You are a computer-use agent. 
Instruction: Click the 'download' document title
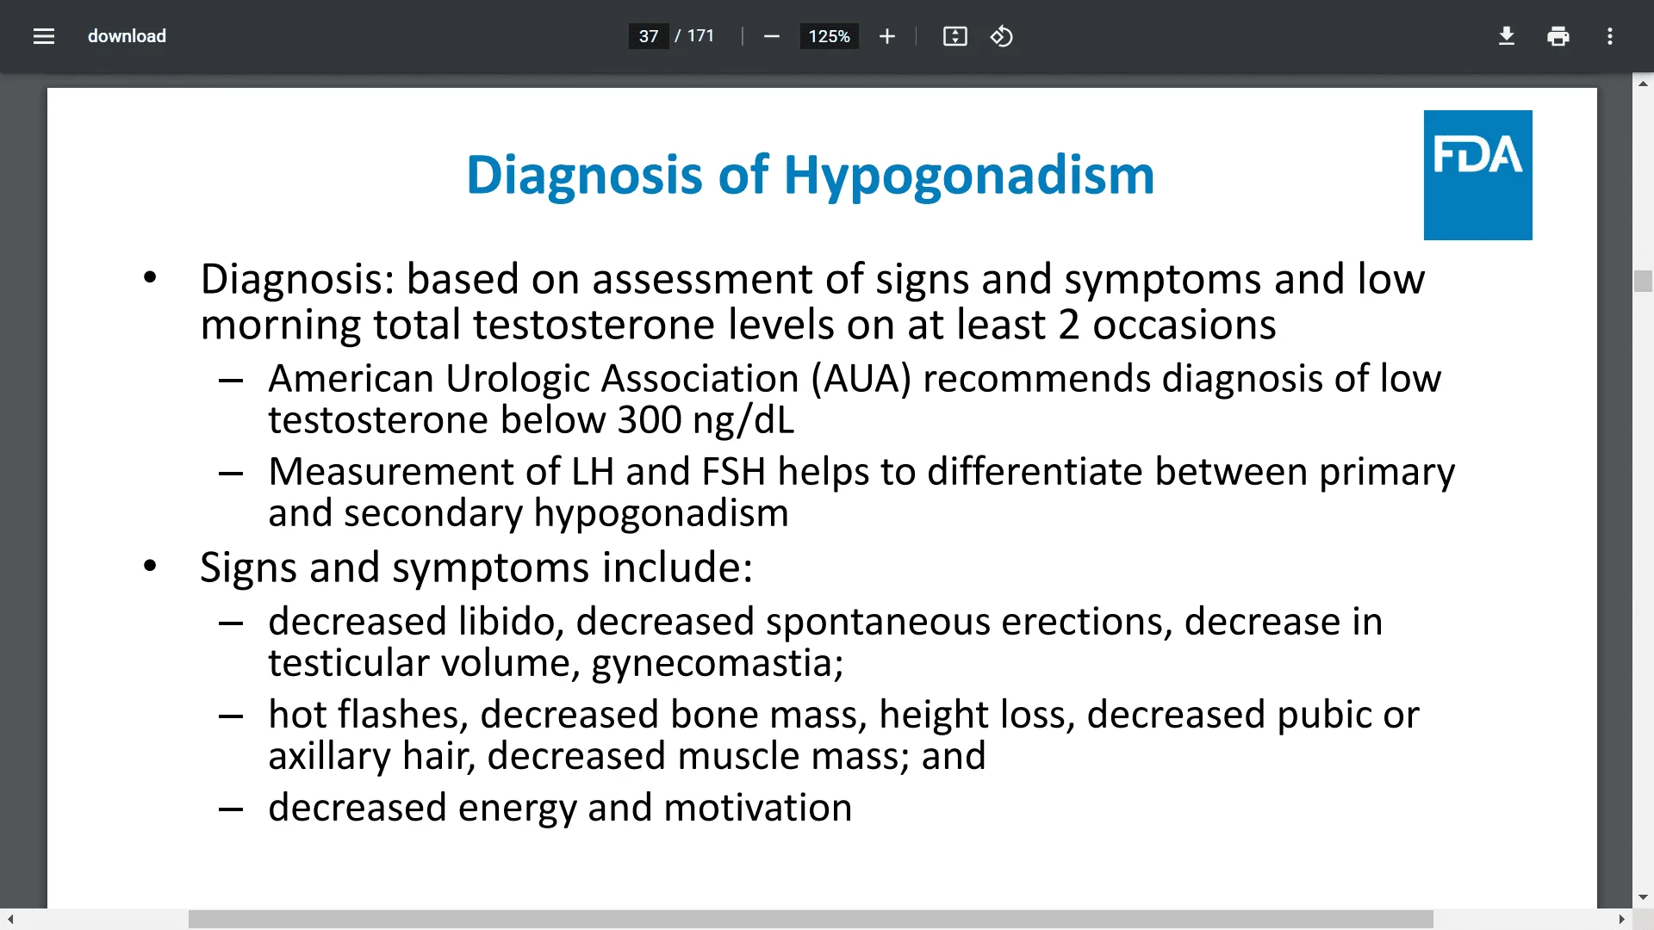pos(127,36)
